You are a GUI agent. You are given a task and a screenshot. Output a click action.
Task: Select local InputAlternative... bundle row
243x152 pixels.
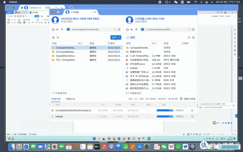click(87, 56)
